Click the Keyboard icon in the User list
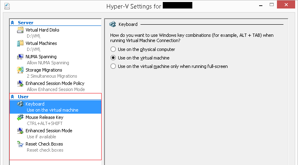 point(20,104)
